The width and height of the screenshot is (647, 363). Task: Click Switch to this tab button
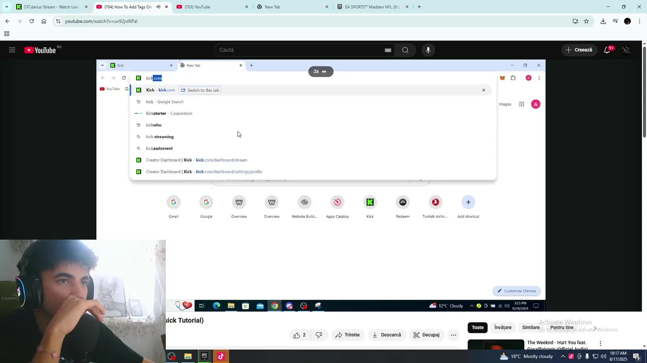200,90
